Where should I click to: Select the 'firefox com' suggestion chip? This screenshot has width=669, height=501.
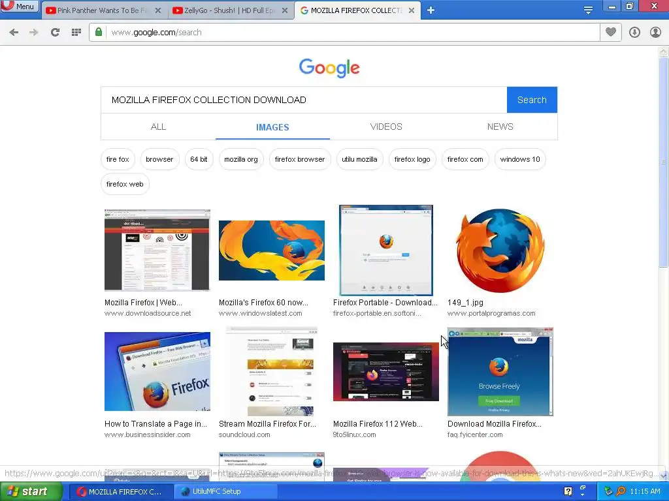[465, 159]
